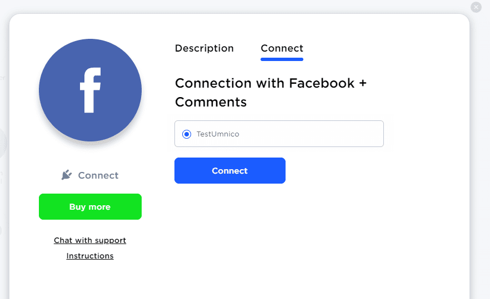This screenshot has height=299, width=490.
Task: Open the Connect tab
Action: pos(282,48)
